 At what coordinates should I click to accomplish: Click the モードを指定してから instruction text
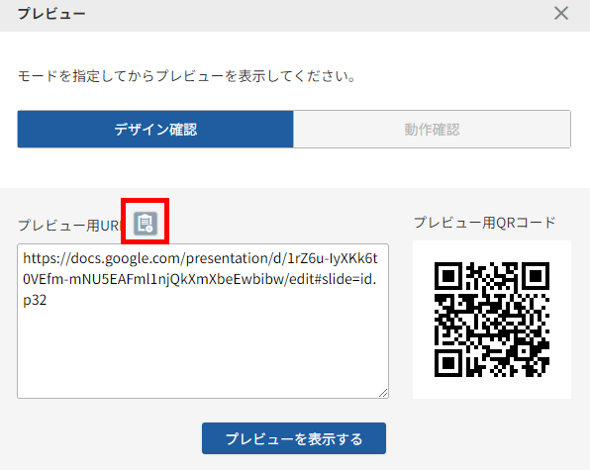click(x=186, y=76)
